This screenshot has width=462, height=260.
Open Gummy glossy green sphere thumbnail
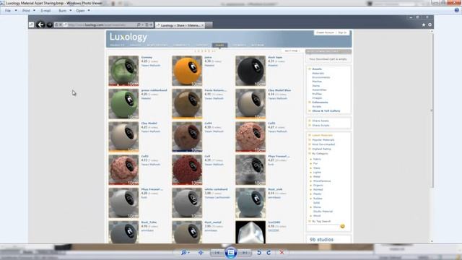pyautogui.click(x=123, y=71)
